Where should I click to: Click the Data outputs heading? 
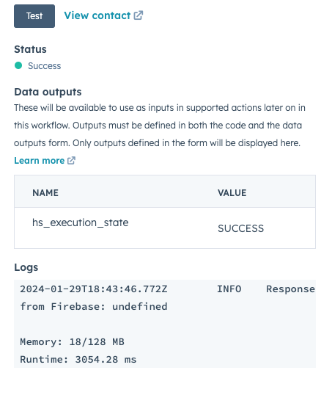pos(48,92)
